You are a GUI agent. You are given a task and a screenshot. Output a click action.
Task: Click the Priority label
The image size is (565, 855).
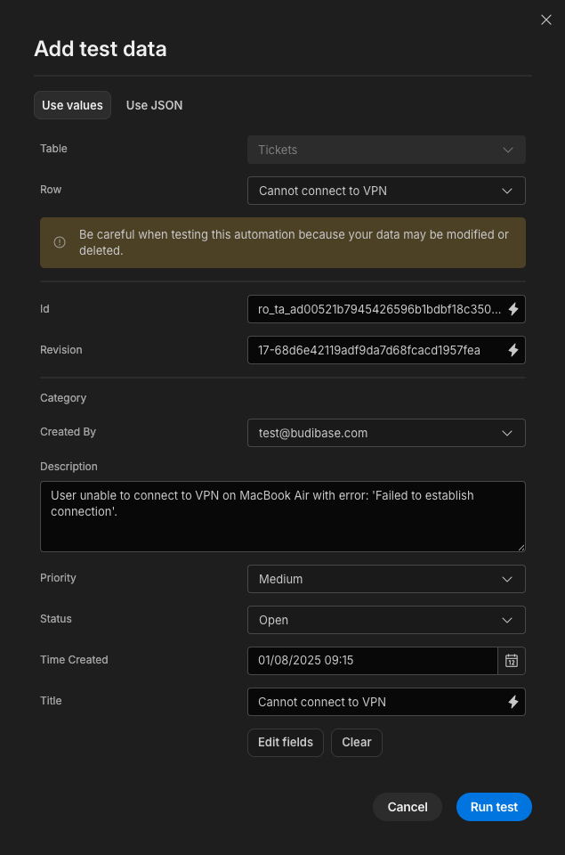tap(59, 578)
